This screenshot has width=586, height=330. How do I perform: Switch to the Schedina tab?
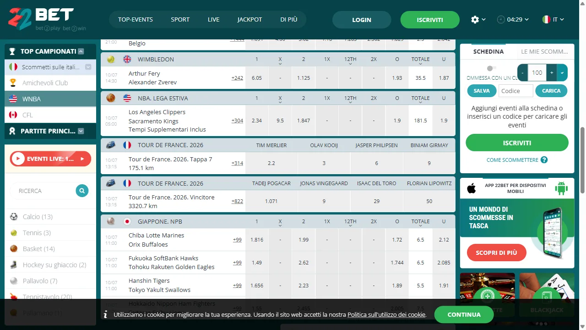point(488,52)
